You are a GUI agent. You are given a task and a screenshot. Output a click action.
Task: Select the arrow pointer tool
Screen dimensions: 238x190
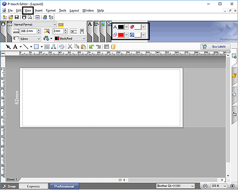coord(8,47)
